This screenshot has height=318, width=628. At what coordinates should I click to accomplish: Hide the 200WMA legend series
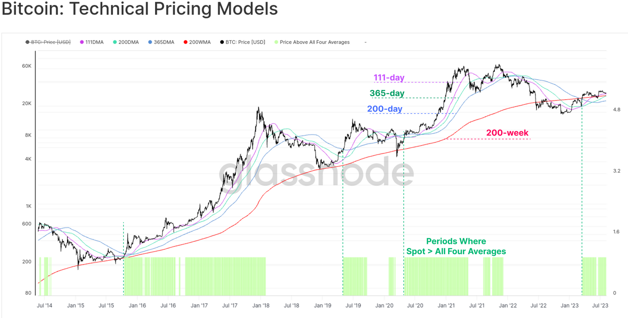(199, 42)
